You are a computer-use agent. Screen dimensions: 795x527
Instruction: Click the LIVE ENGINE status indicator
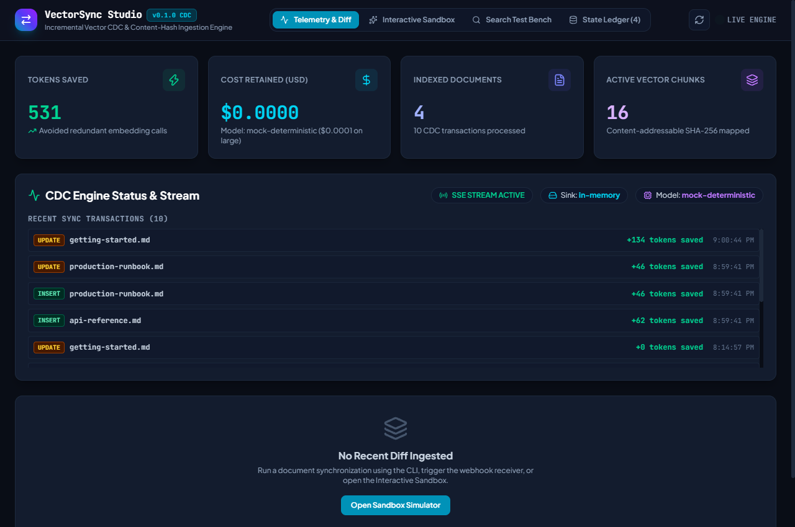(746, 20)
